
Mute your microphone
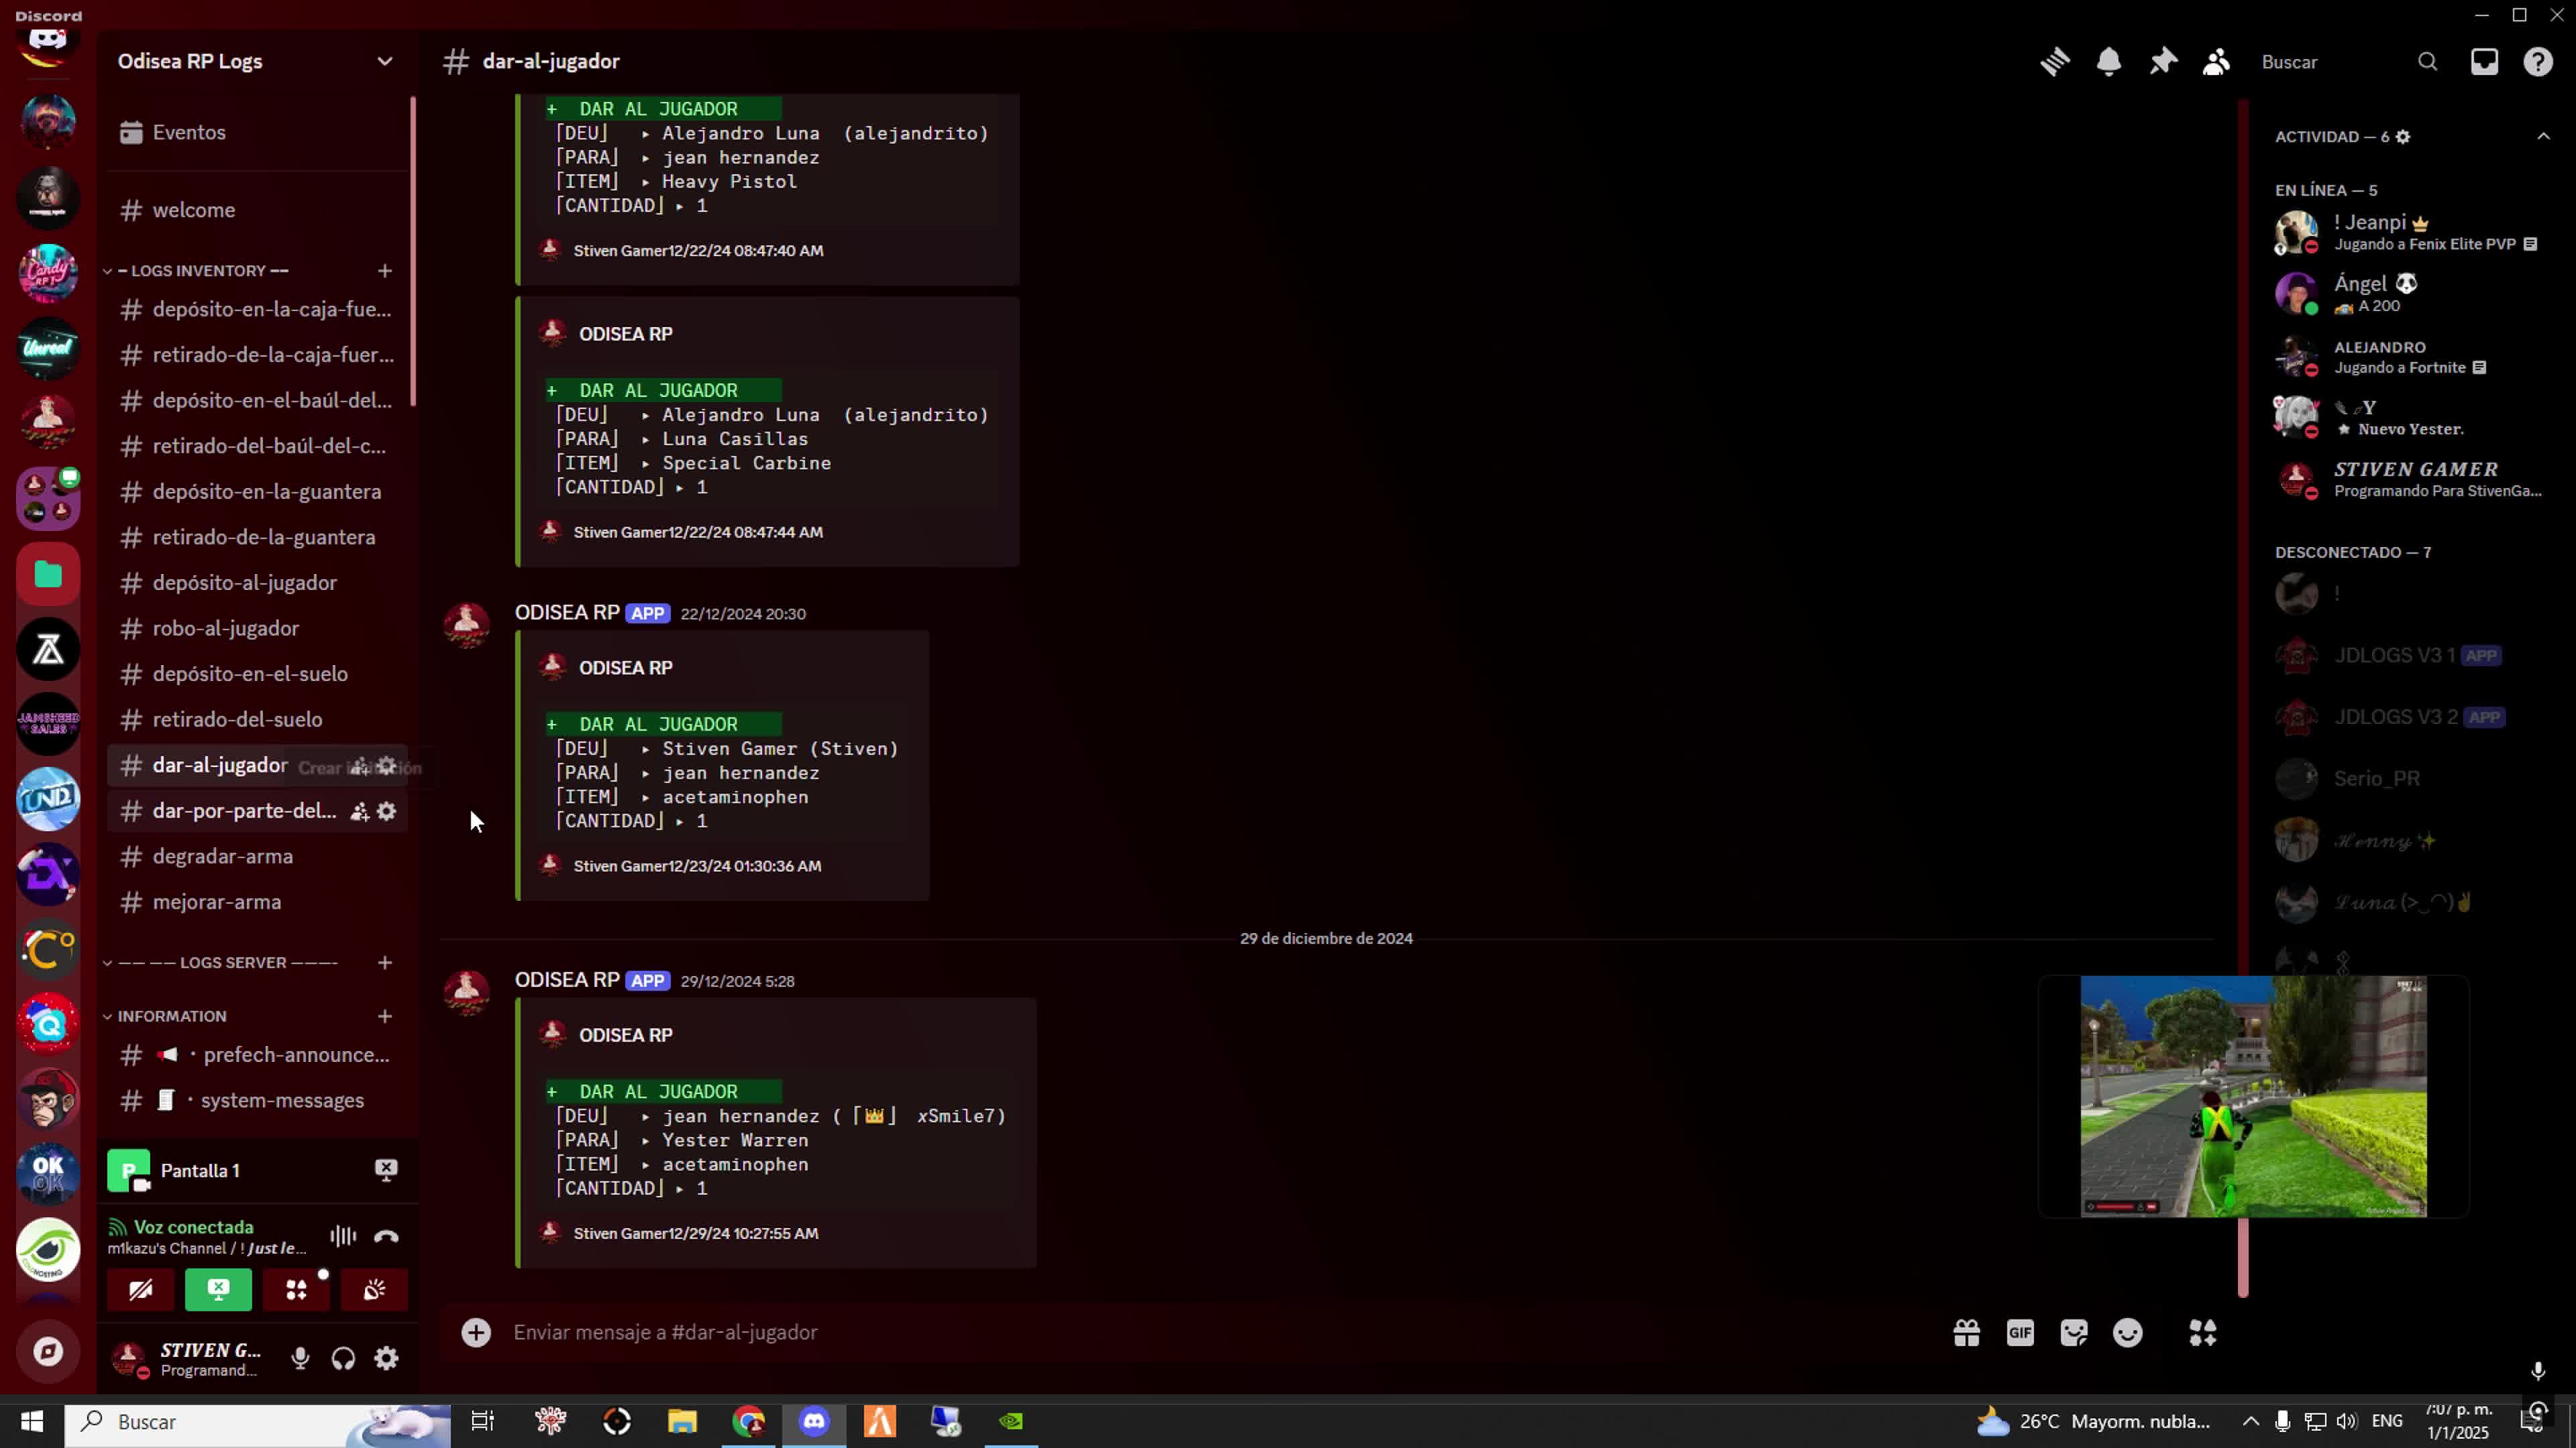click(x=299, y=1358)
